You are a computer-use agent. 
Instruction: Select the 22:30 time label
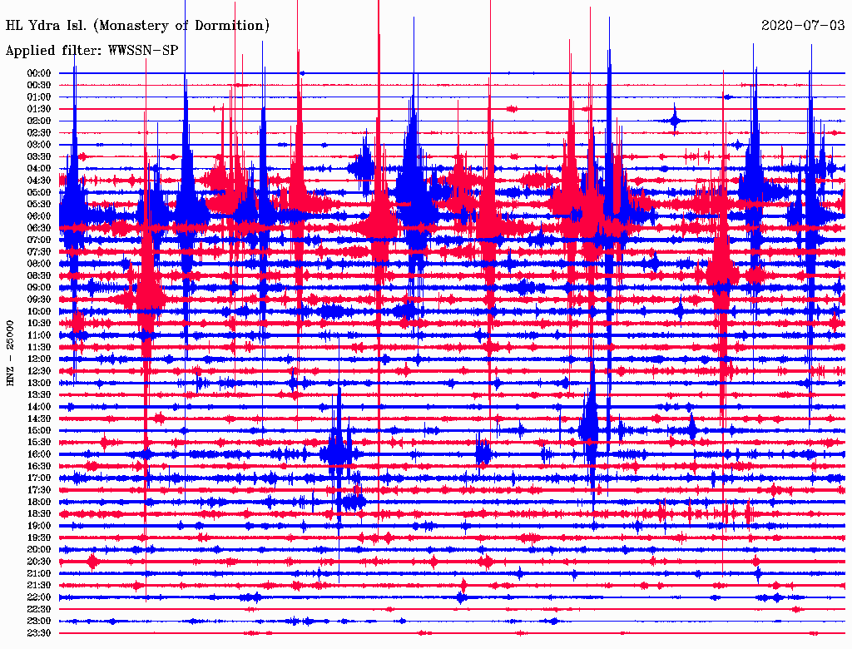(x=39, y=609)
